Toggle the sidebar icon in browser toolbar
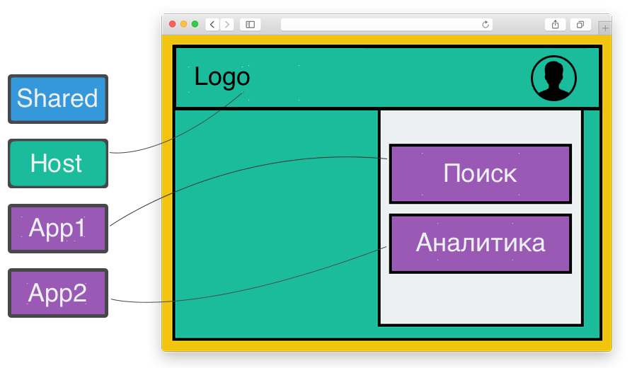 point(251,24)
